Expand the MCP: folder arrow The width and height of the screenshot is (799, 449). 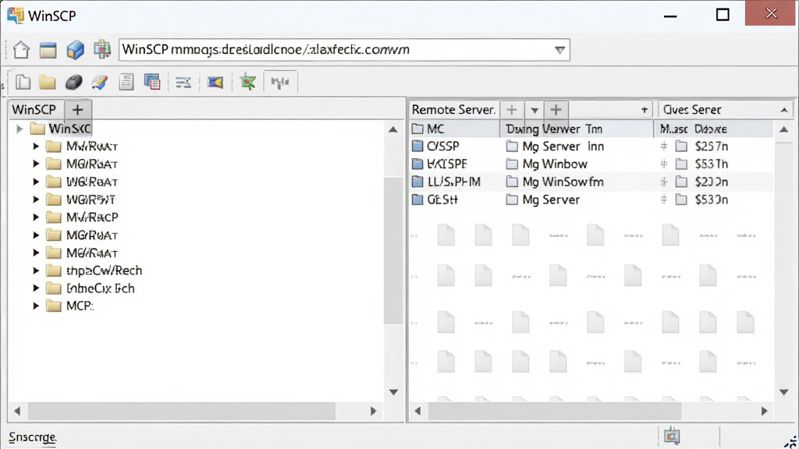(36, 306)
